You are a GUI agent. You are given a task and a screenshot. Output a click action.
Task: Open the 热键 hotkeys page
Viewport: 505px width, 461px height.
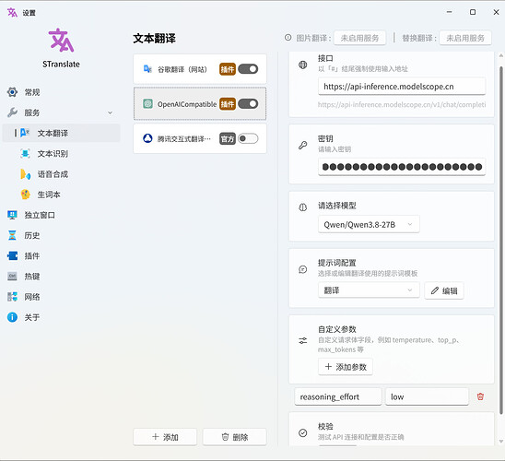[61, 277]
